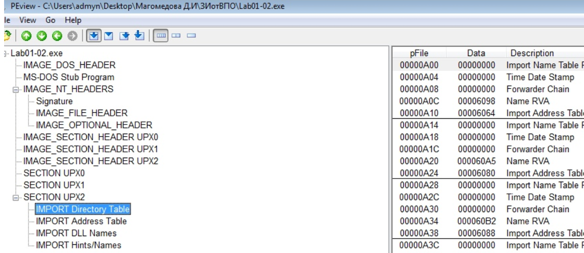Click the Data column header
The width and height of the screenshot is (584, 253).
[476, 53]
